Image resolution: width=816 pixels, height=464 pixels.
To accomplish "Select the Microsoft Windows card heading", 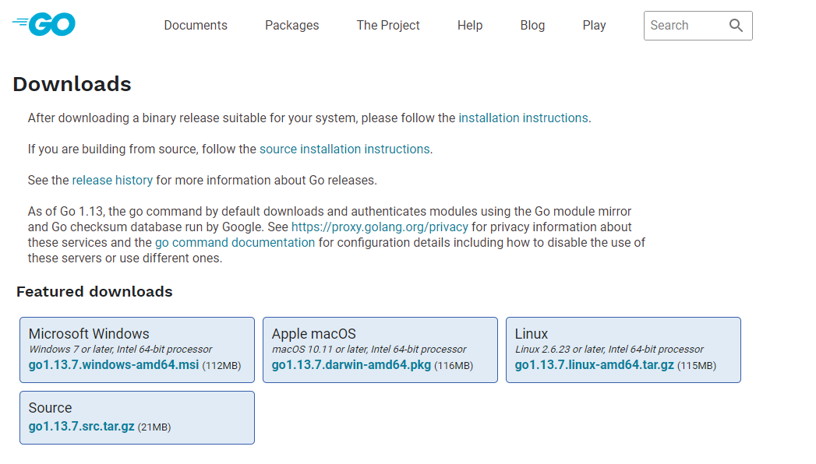I will pos(89,333).
